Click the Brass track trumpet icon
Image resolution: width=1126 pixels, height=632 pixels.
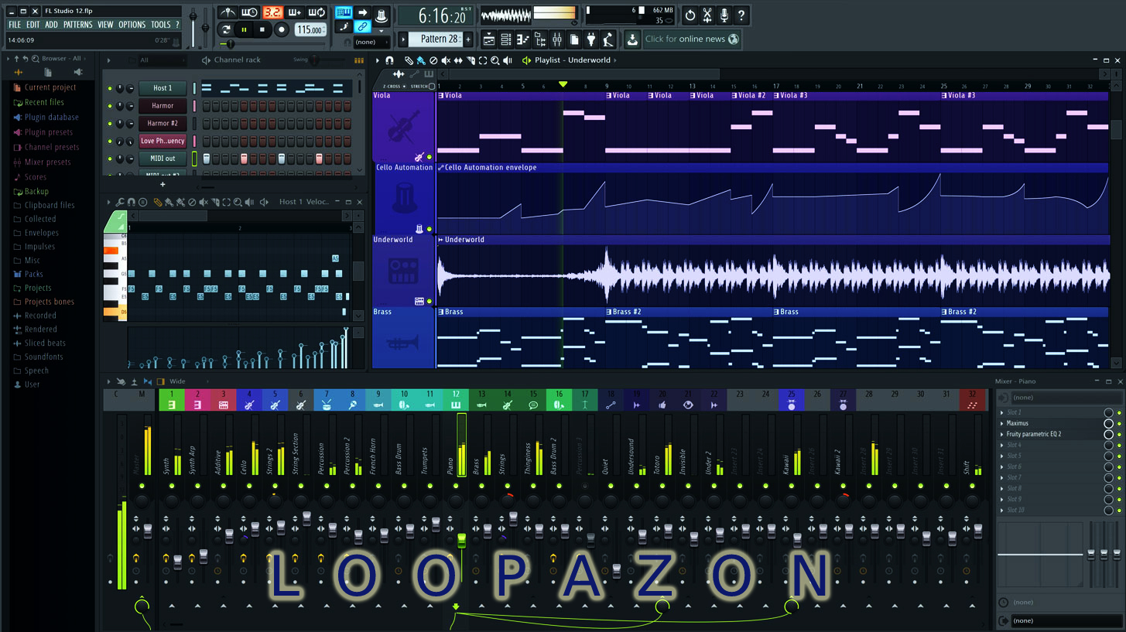403,343
